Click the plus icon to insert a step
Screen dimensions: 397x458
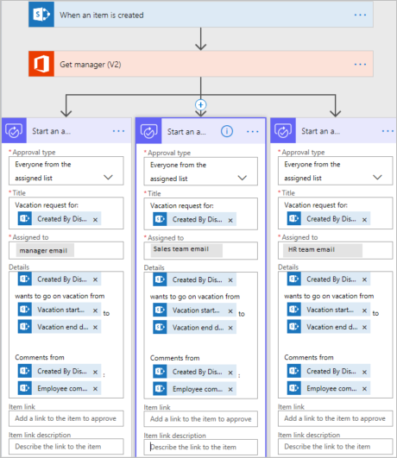(x=201, y=104)
